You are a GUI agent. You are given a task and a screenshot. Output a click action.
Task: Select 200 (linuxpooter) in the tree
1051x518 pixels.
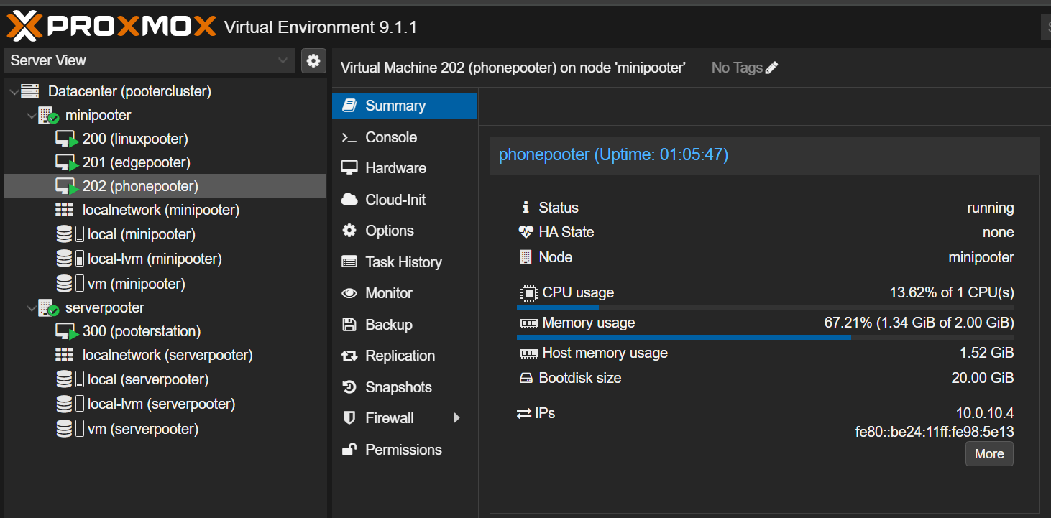[165, 139]
